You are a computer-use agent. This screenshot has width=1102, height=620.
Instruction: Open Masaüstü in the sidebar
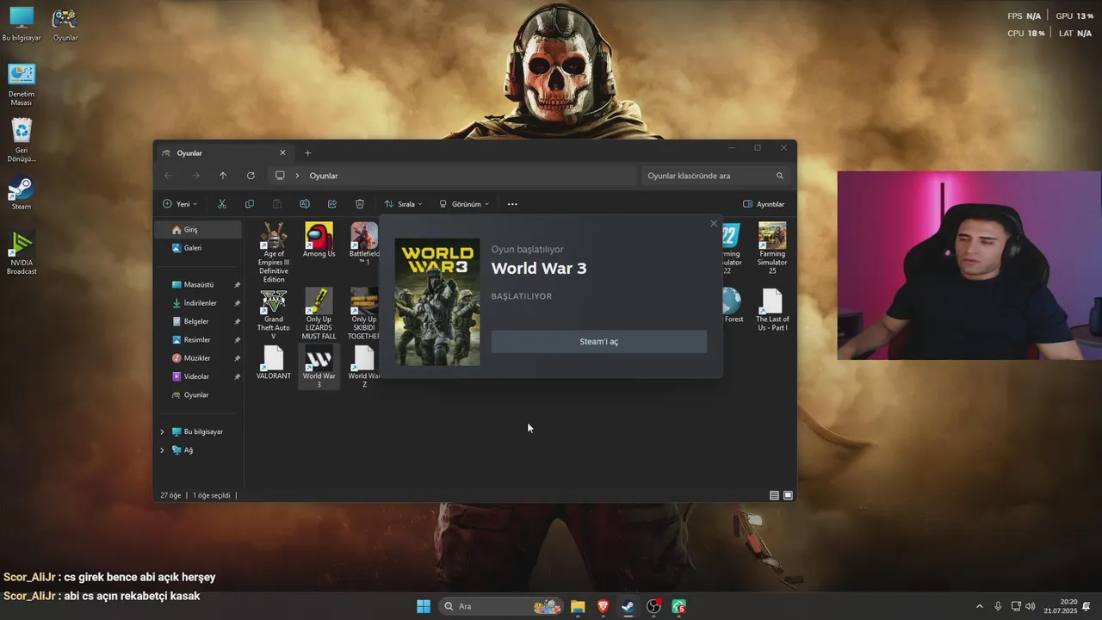coord(199,285)
